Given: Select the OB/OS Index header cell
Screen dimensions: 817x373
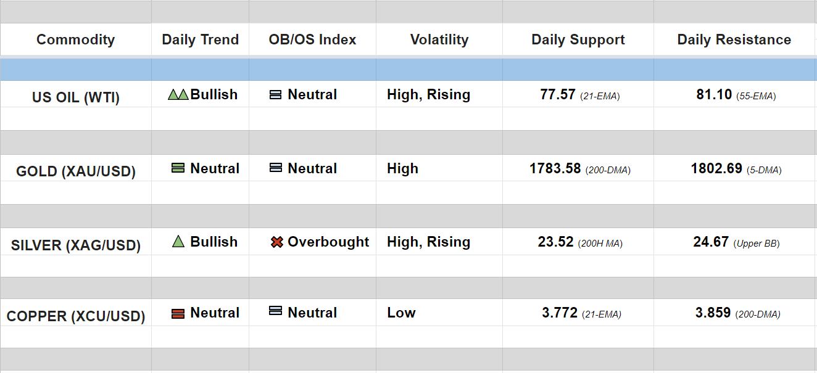Looking at the screenshot, I should coord(312,40).
